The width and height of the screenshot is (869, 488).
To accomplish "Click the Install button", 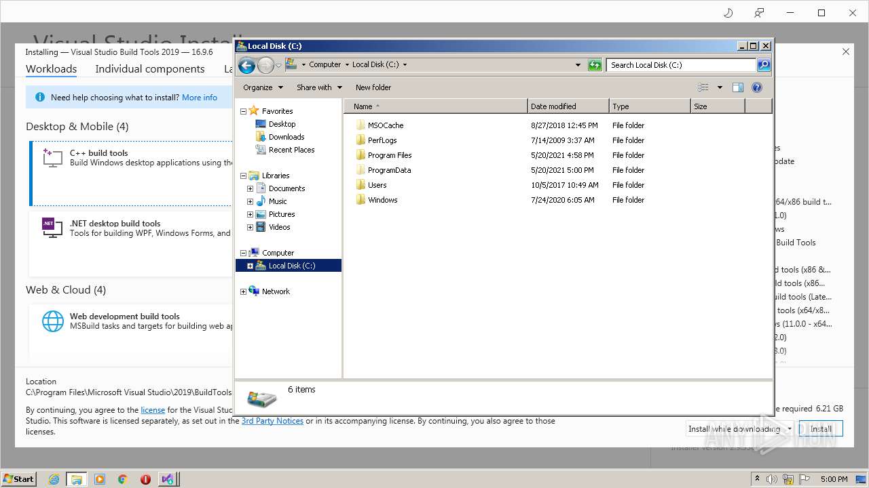I will pyautogui.click(x=821, y=429).
